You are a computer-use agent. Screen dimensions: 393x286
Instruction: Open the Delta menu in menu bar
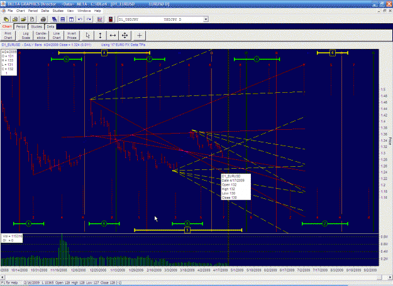pyautogui.click(x=45, y=11)
